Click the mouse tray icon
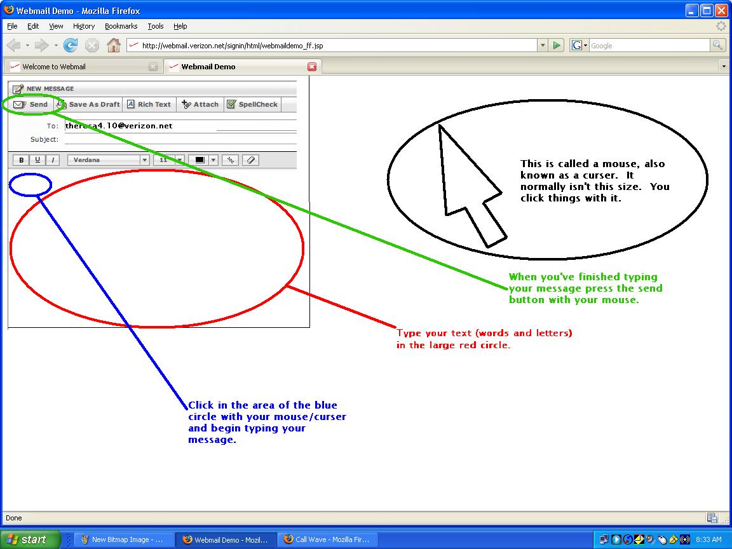Image resolution: width=732 pixels, height=549 pixels. tap(662, 539)
